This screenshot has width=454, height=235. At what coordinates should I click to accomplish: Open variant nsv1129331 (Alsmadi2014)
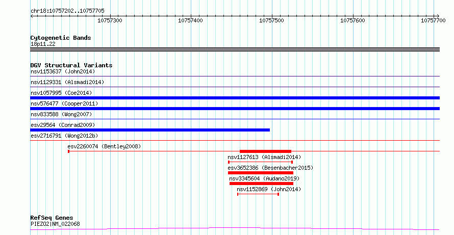pos(67,82)
